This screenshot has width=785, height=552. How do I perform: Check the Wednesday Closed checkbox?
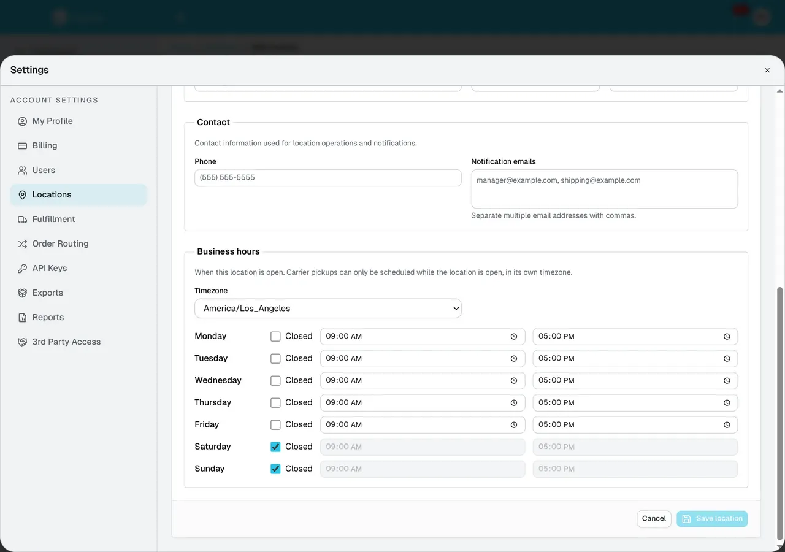pyautogui.click(x=275, y=381)
